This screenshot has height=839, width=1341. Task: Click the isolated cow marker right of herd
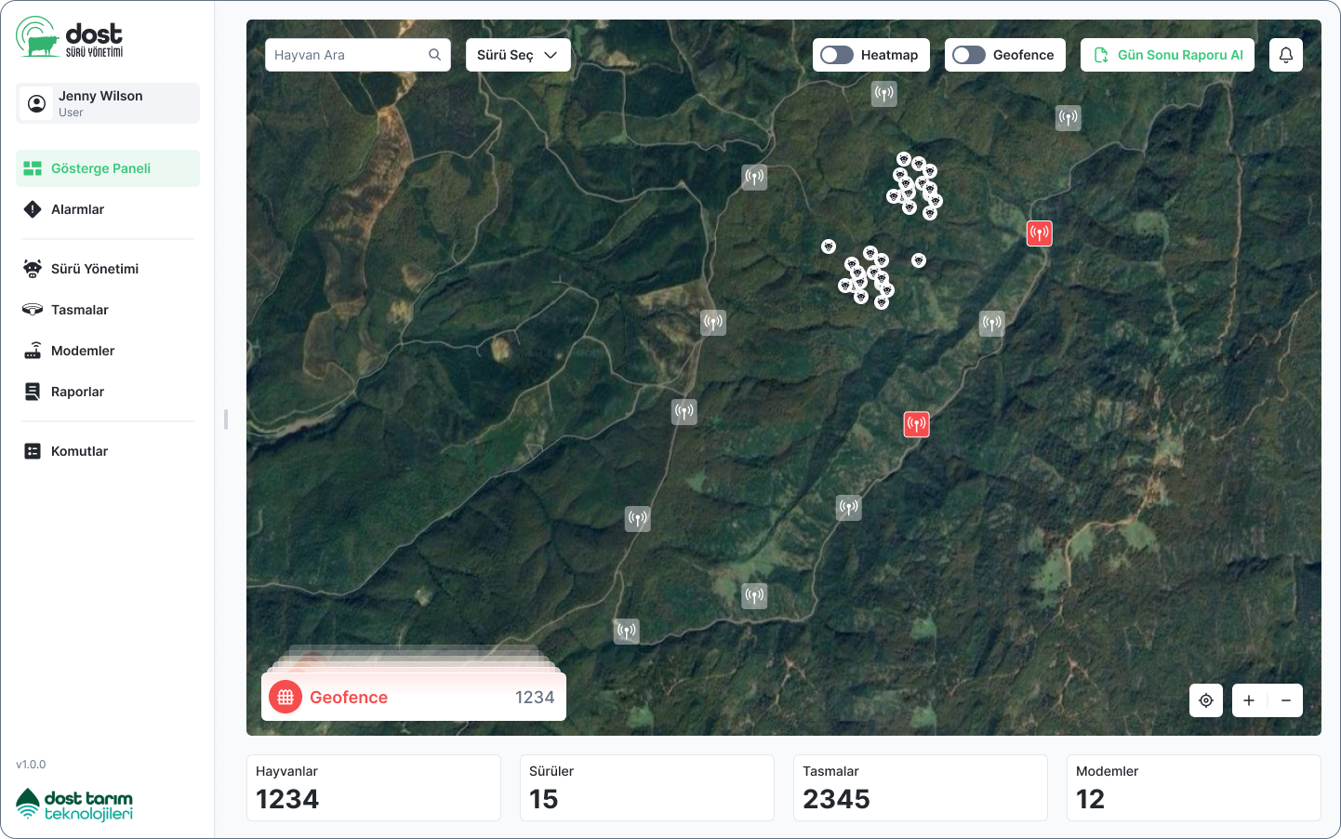pos(919,260)
